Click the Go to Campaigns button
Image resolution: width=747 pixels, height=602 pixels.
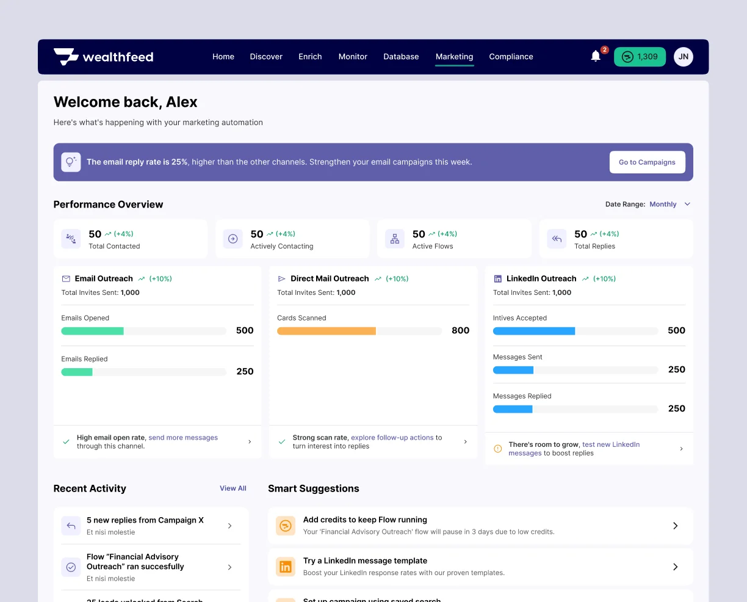[647, 162]
